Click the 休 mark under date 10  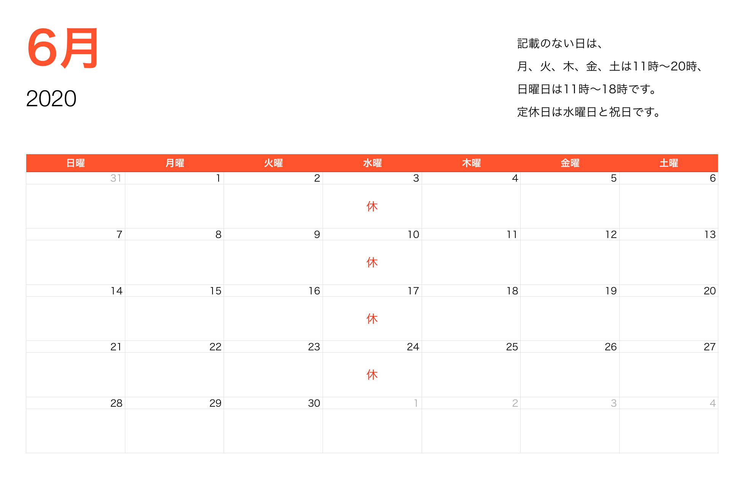[x=372, y=262]
